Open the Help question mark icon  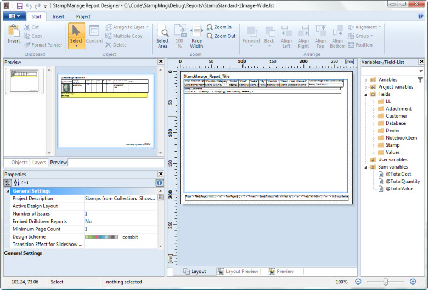click(420, 16)
